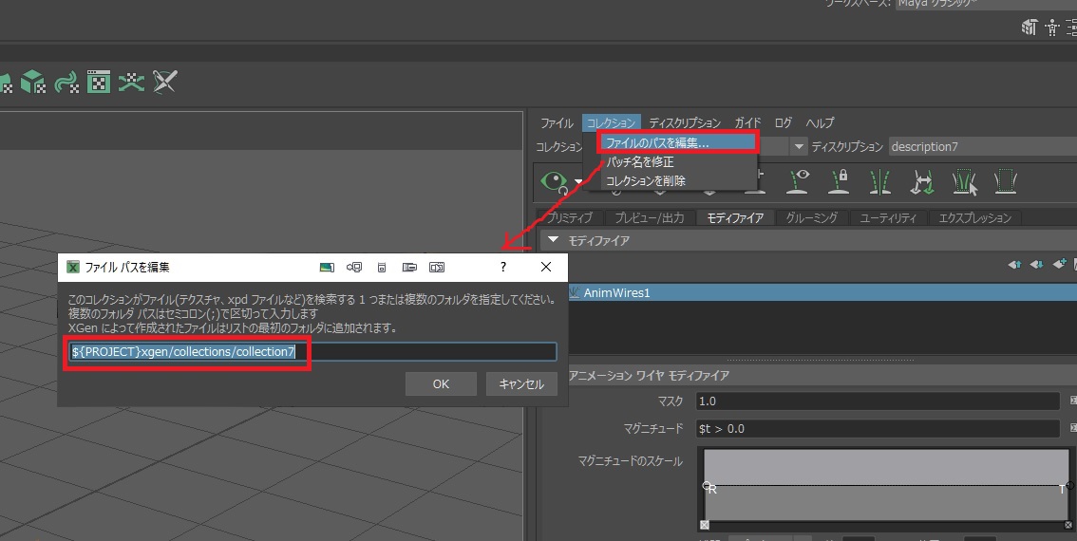This screenshot has width=1077, height=541.
Task: Open the ワークスペース dropdown at top
Action: tap(987, 4)
